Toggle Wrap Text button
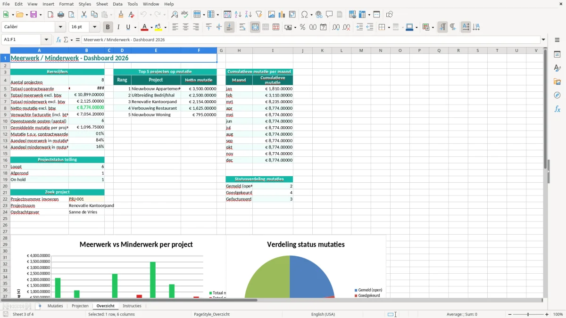This screenshot has width=566, height=318. (242, 27)
